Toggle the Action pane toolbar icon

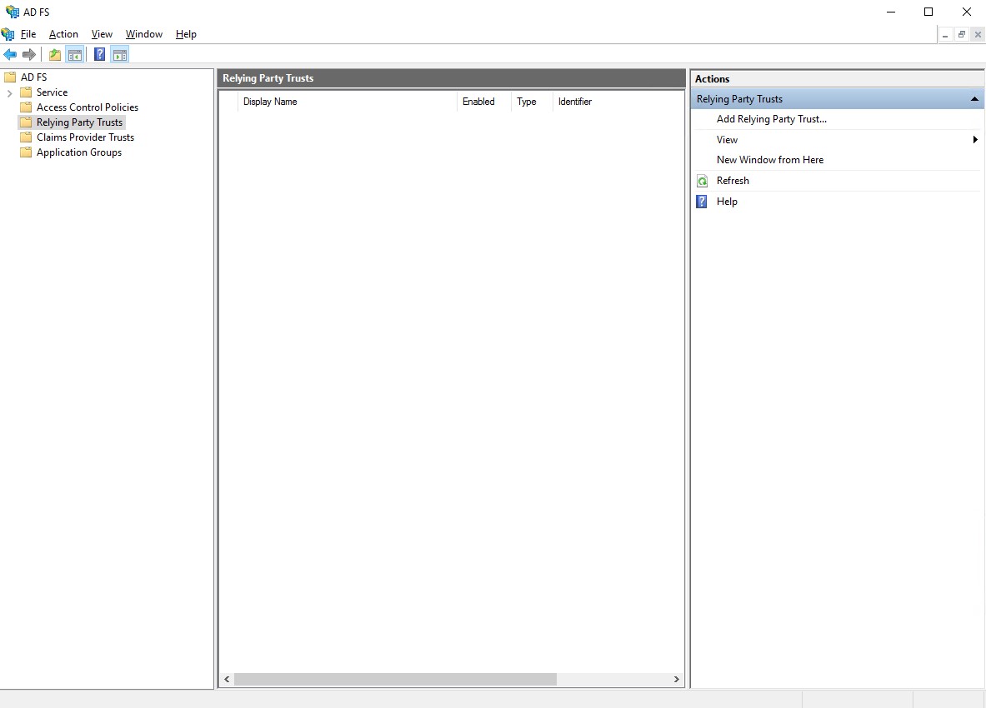120,53
